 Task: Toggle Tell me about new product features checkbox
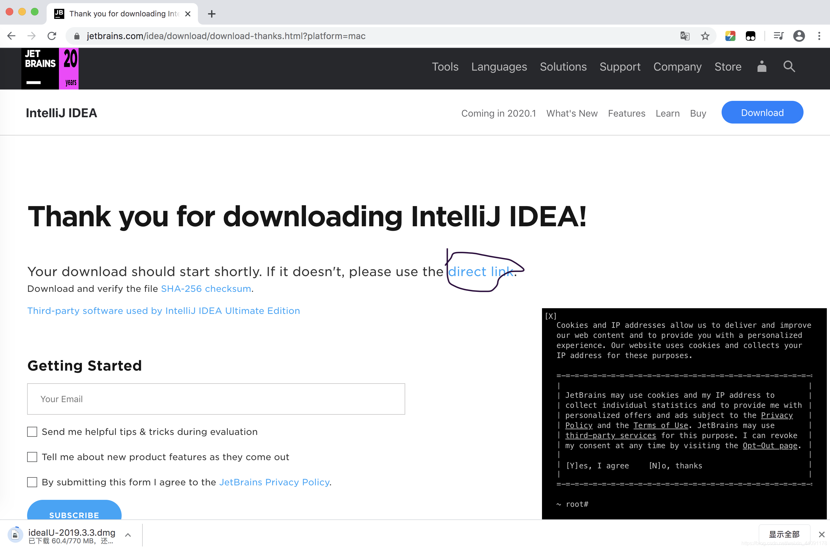(x=32, y=456)
